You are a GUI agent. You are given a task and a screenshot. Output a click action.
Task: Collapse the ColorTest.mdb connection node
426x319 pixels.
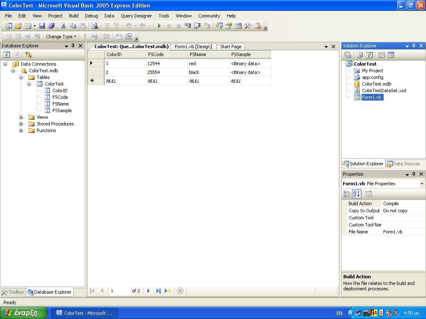click(x=13, y=71)
